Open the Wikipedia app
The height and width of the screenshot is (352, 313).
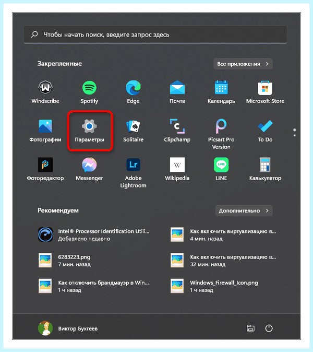click(177, 169)
